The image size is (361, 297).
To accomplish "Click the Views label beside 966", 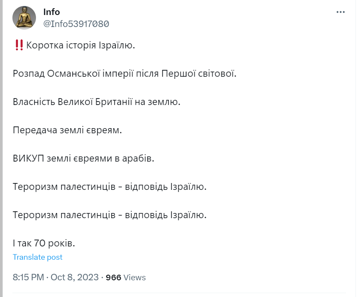I will click(x=135, y=277).
